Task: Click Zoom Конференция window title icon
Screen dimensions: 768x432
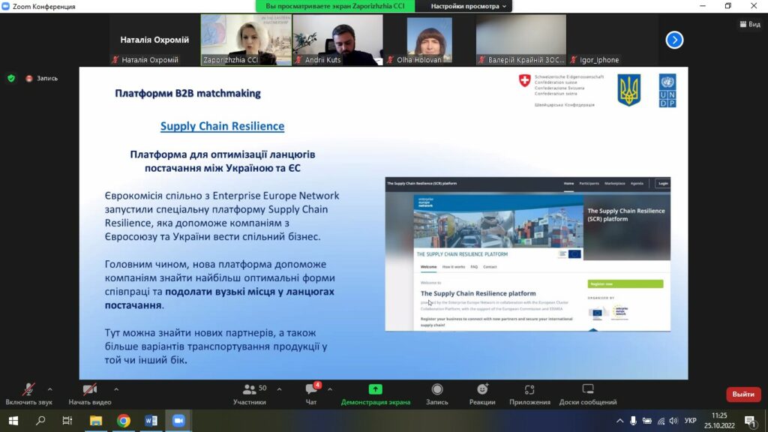Action: pos(6,6)
